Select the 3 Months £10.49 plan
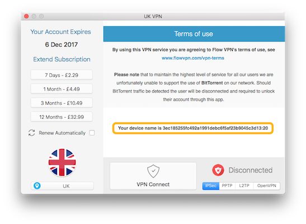The height and width of the screenshot is (224, 306). [x=62, y=103]
